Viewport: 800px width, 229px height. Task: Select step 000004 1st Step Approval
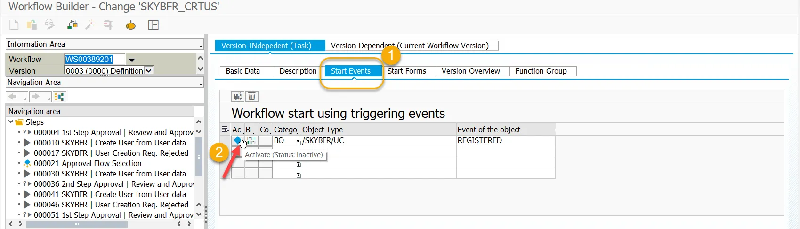pos(113,132)
